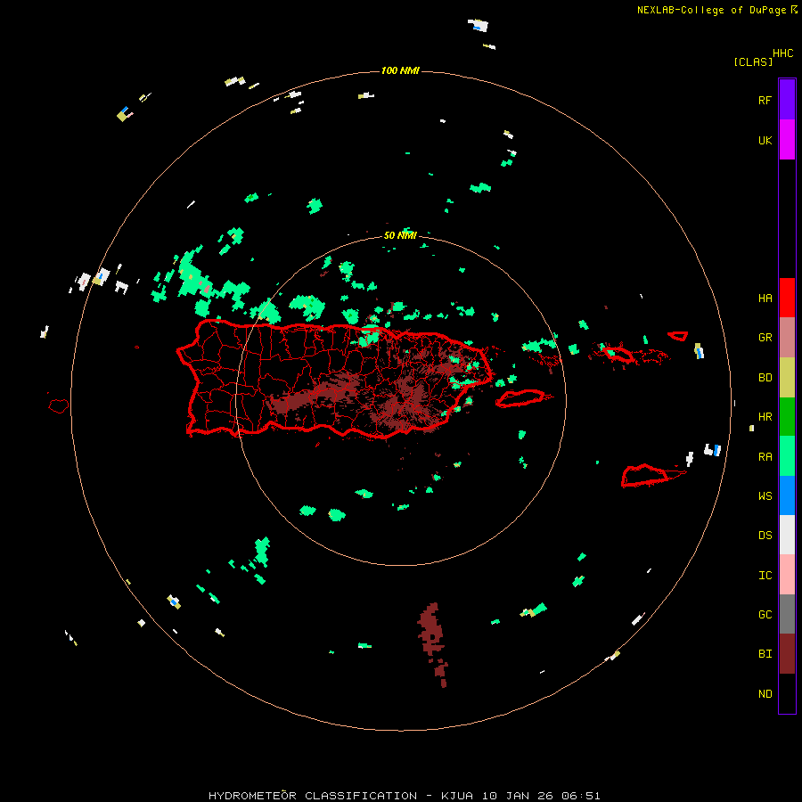Click the yellow BD legend swatch
802x802 pixels.
[787, 378]
